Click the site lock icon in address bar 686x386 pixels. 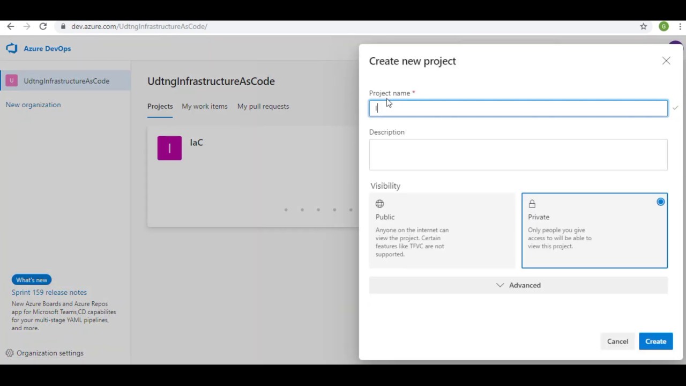(x=63, y=26)
